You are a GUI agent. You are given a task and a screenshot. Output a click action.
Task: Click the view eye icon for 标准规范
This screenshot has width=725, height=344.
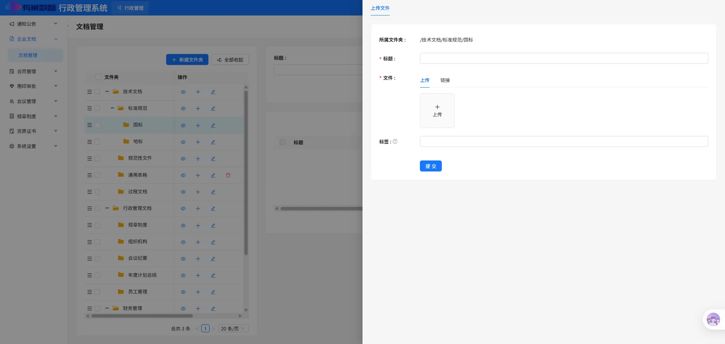coord(183,108)
